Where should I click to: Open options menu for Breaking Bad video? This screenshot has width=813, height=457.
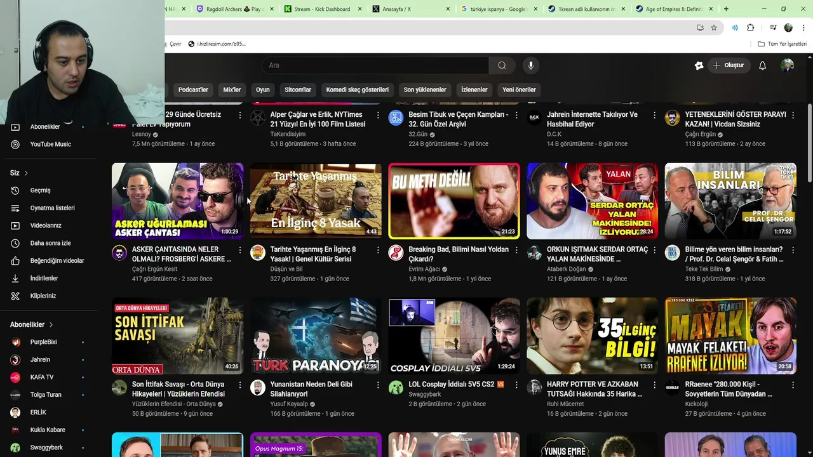coord(516,250)
